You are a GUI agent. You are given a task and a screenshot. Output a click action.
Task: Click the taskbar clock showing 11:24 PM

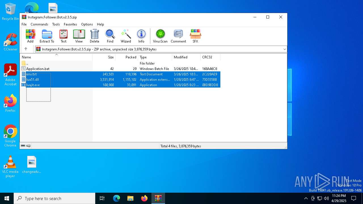339,198
